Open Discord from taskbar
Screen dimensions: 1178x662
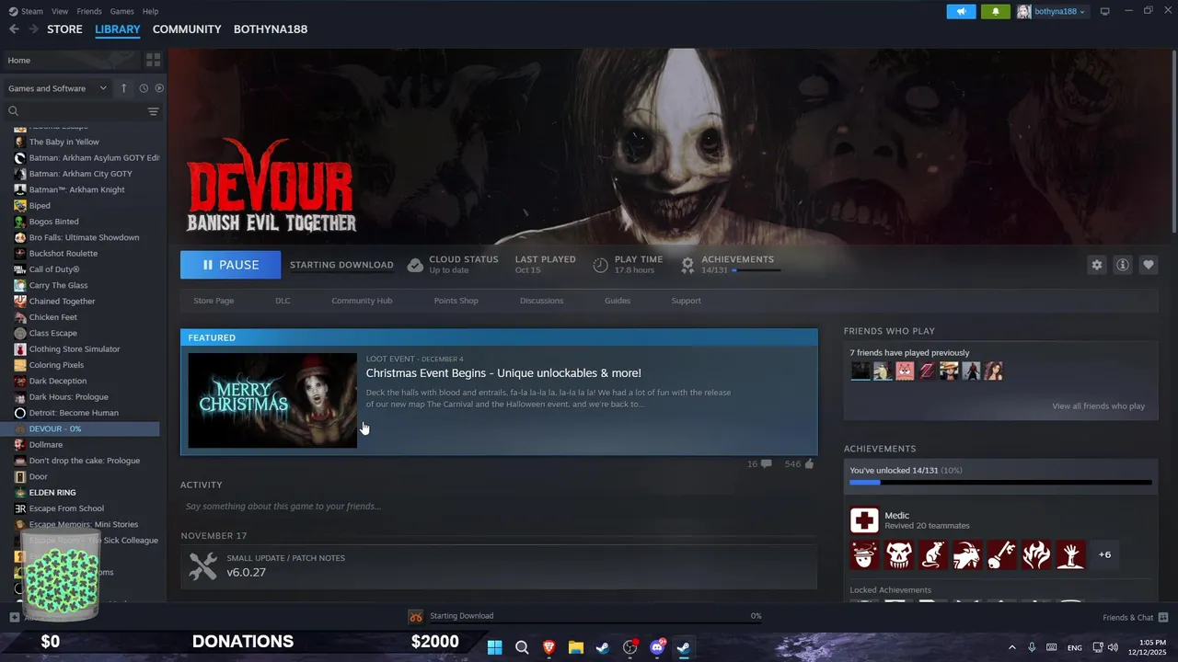pyautogui.click(x=657, y=647)
